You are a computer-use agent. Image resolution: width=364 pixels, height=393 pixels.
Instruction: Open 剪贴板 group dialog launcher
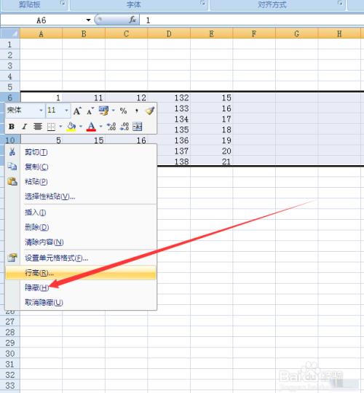63,3
